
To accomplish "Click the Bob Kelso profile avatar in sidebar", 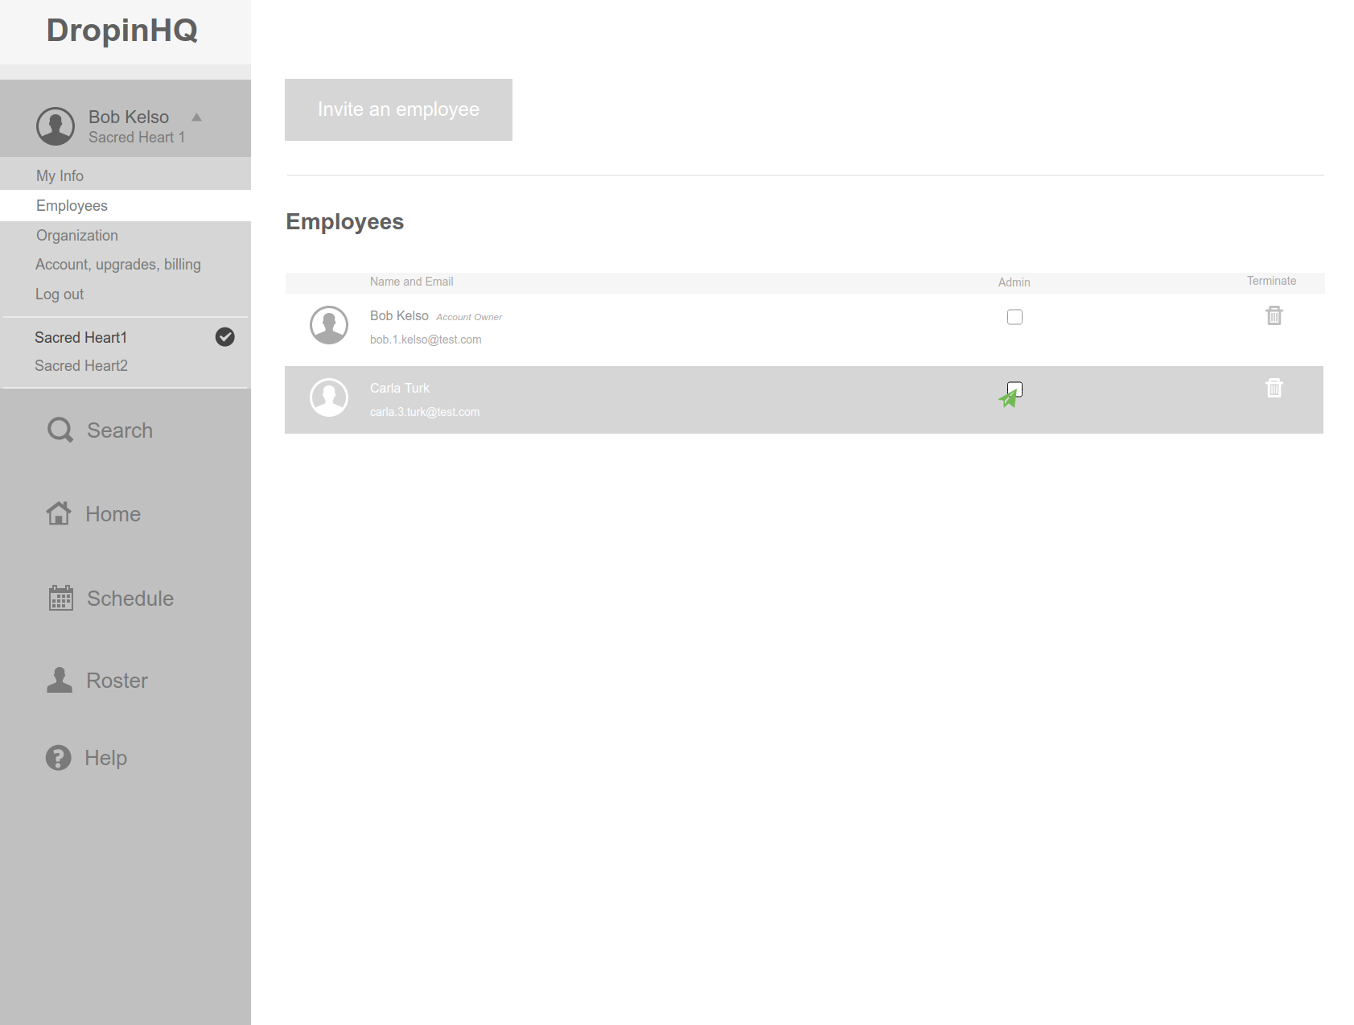I will pyautogui.click(x=56, y=126).
